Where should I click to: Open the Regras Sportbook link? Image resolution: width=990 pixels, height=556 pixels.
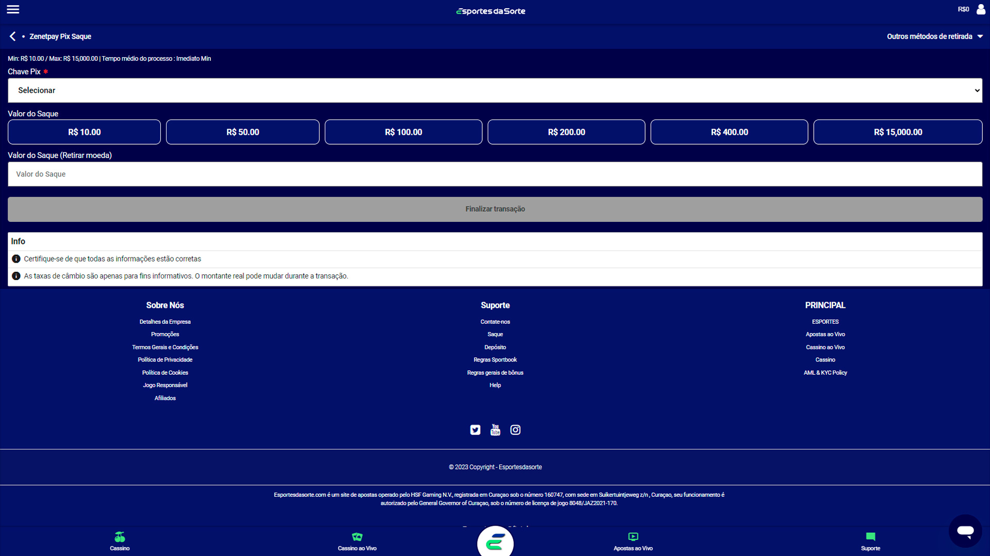point(495,360)
